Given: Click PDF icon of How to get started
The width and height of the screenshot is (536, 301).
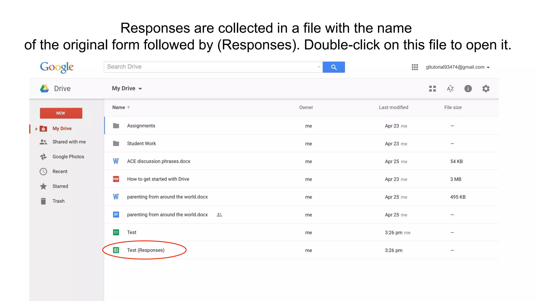Looking at the screenshot, I should (x=116, y=179).
